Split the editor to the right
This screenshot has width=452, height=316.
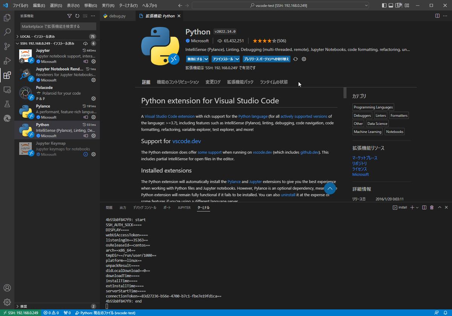[437, 16]
